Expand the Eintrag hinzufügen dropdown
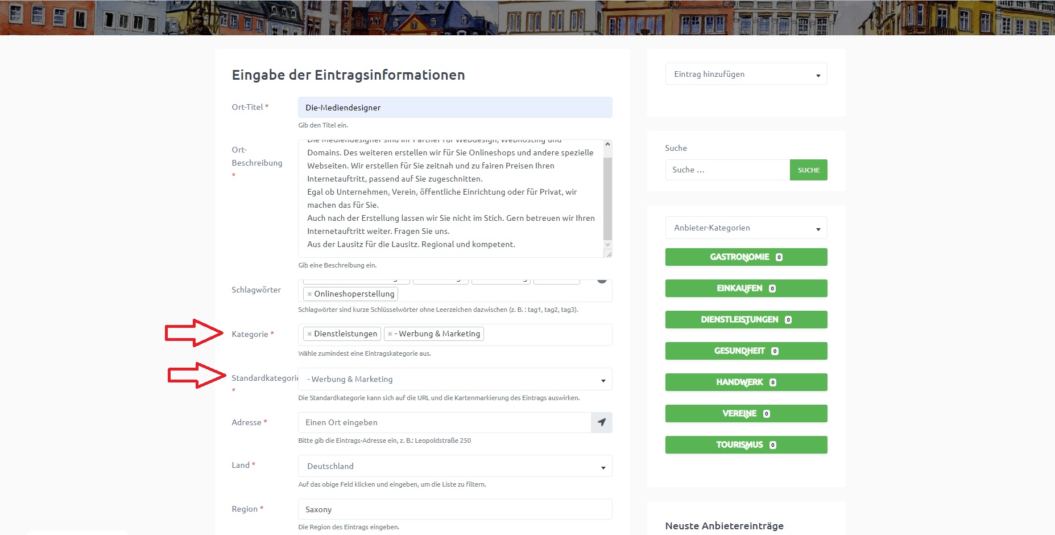Viewport: 1055px width, 535px height. click(x=746, y=75)
